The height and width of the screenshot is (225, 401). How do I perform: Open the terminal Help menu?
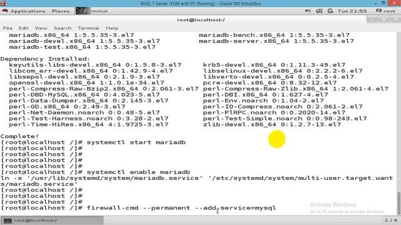[x=112, y=28]
